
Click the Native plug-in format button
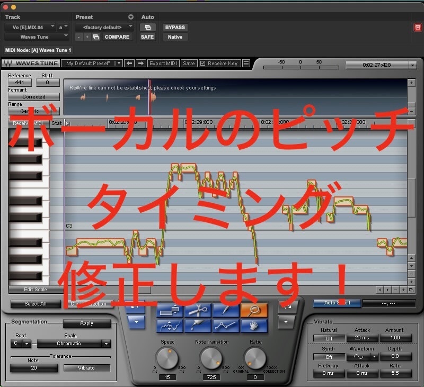point(175,37)
